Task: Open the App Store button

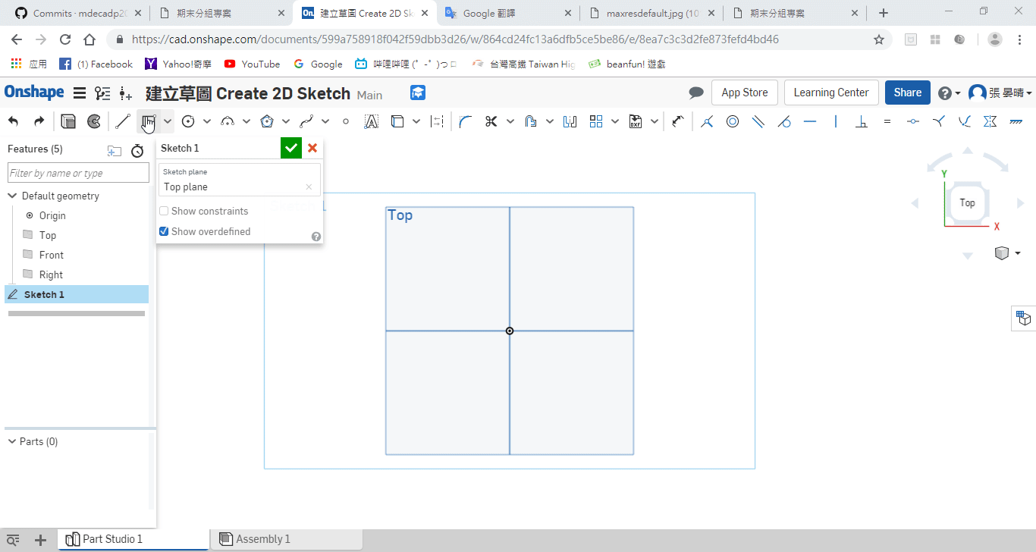Action: point(745,93)
